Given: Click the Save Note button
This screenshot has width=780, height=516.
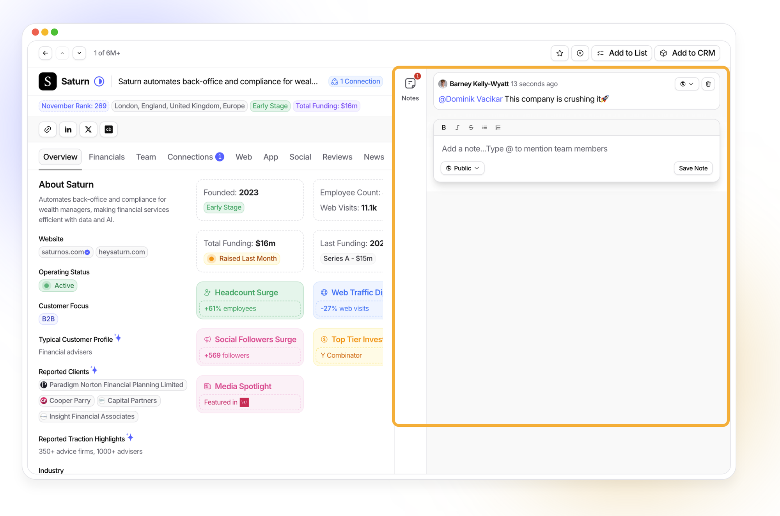Looking at the screenshot, I should [x=693, y=168].
